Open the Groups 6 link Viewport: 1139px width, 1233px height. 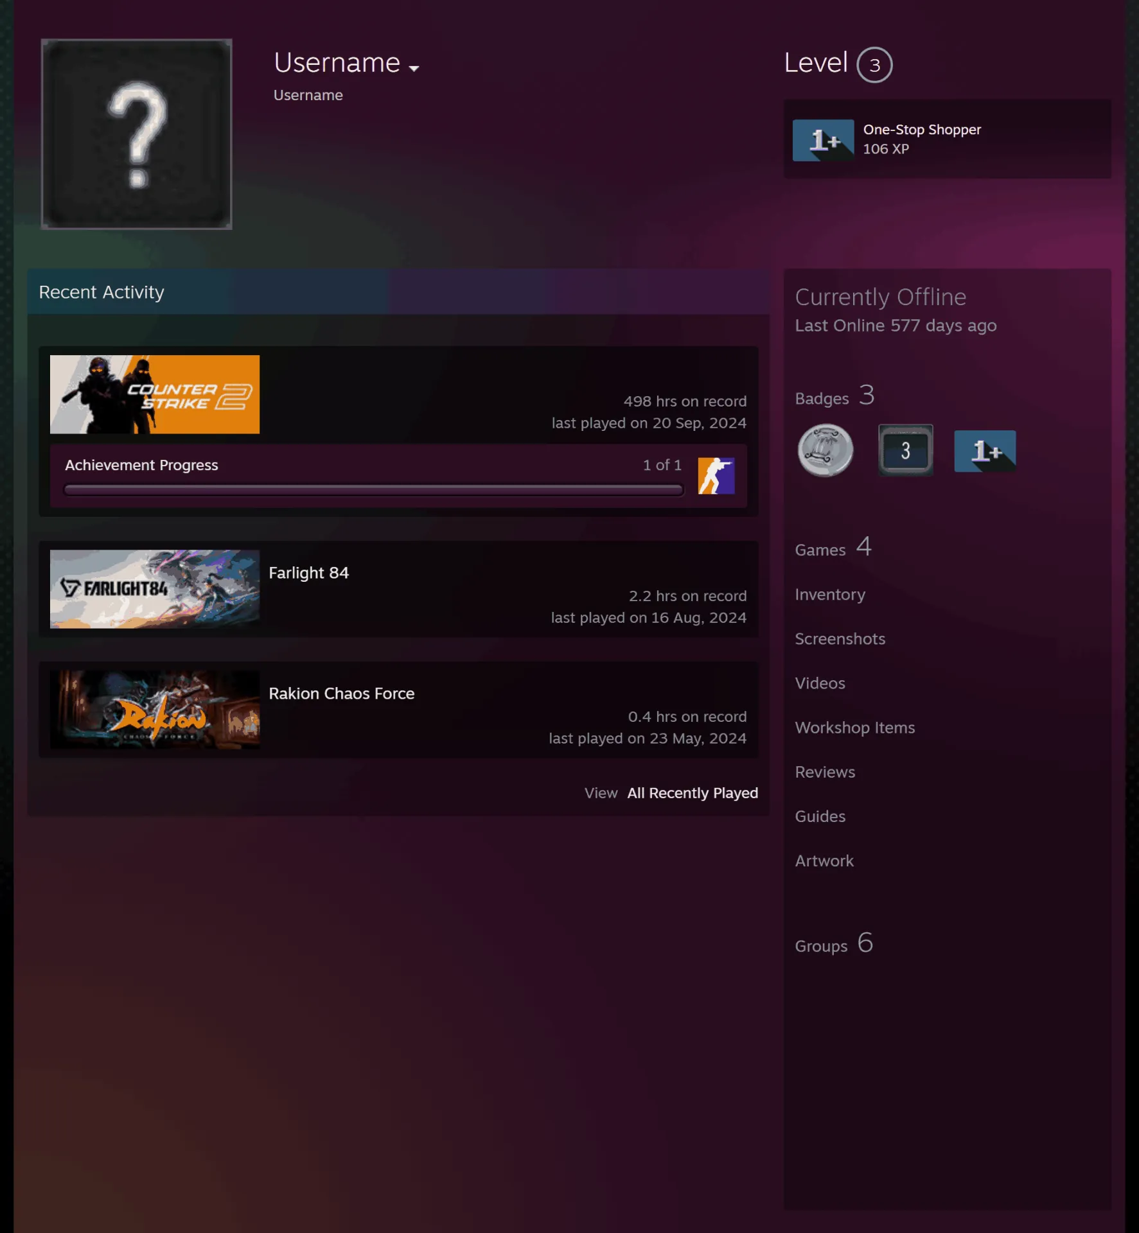click(x=834, y=944)
